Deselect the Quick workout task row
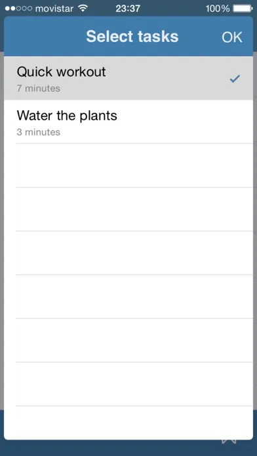This screenshot has height=456, width=257. (x=128, y=78)
